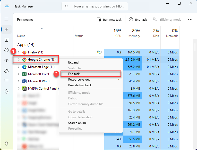Select the Processes sidebar icon

pyautogui.click(x=6, y=29)
